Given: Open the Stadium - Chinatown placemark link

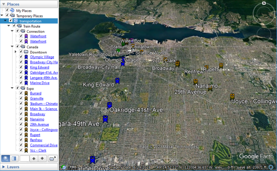Looking at the screenshot, I should pyautogui.click(x=44, y=104).
